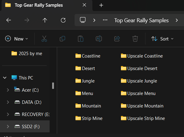Select Acer (C:) drive in sidebar

pyautogui.click(x=26, y=90)
